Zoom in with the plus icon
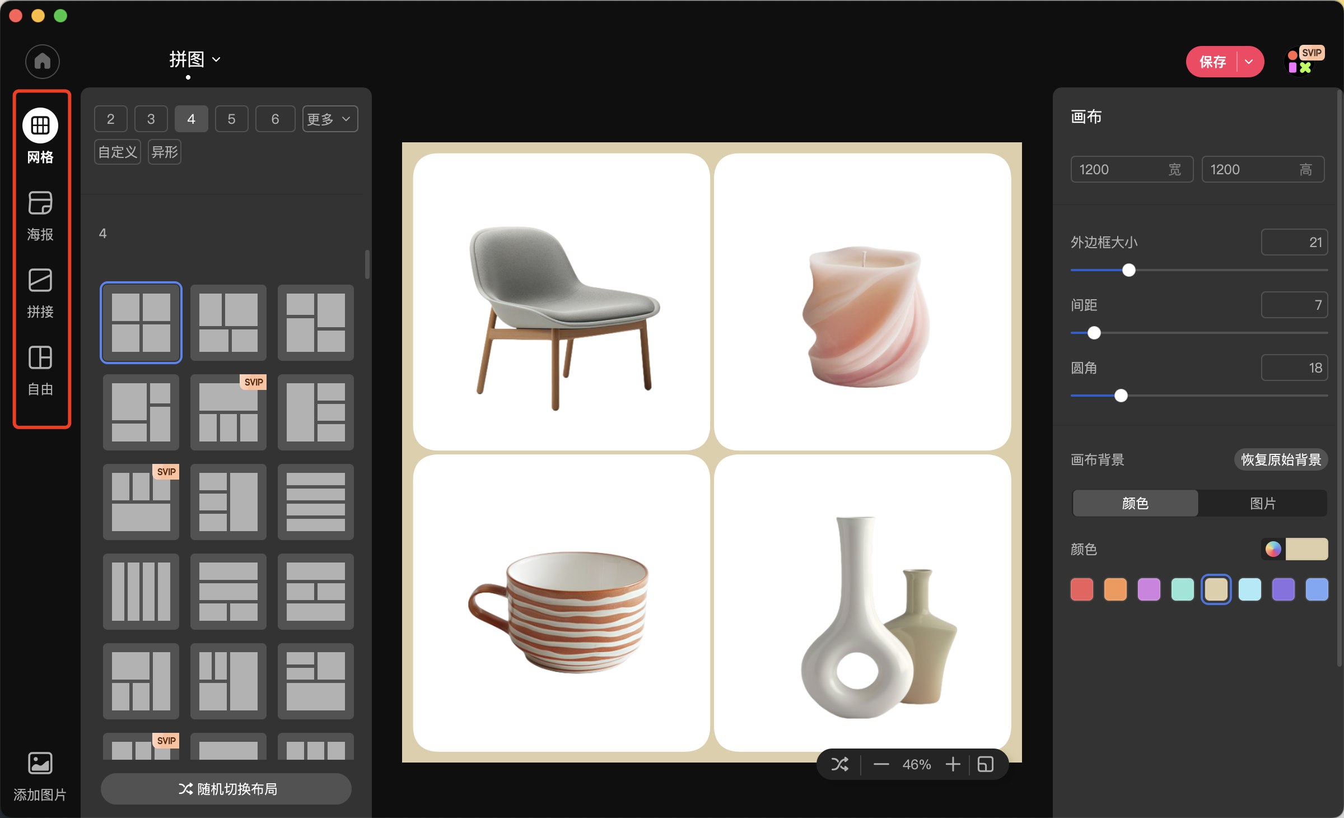 953,764
